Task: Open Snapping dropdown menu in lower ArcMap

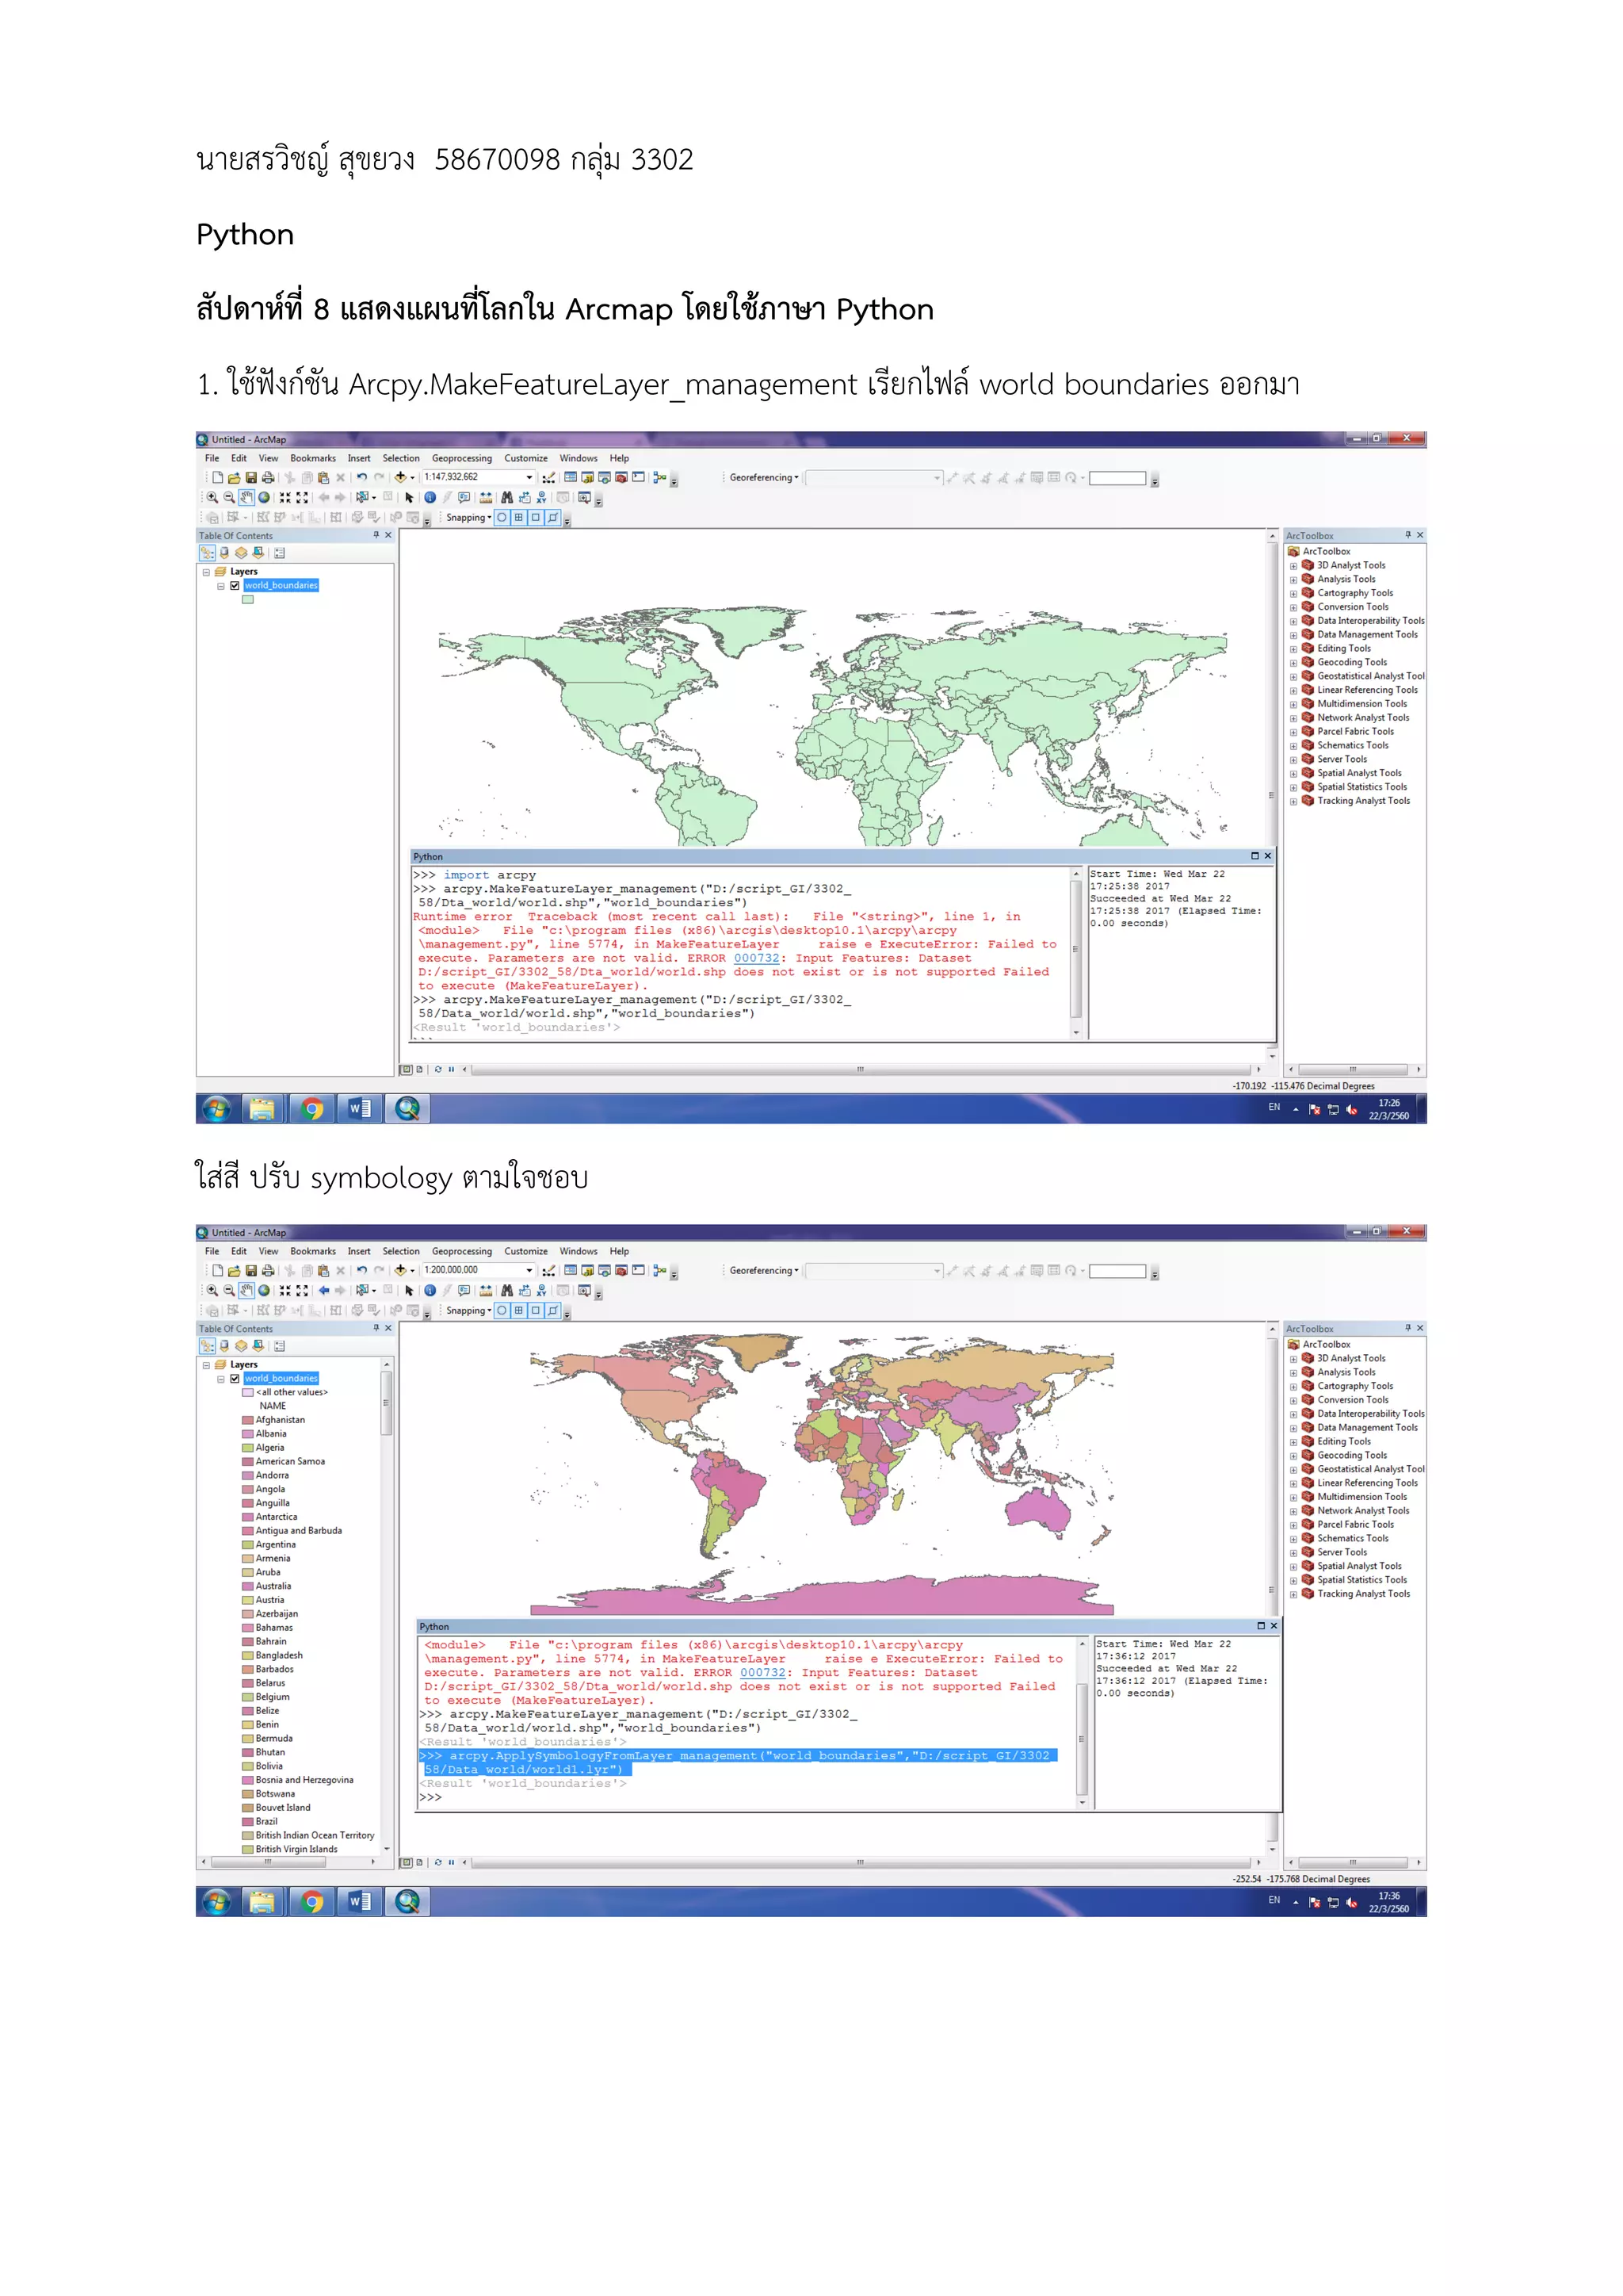Action: pos(468,1310)
